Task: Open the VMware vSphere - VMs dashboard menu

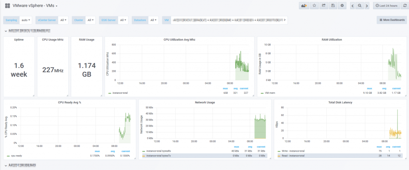Action: (x=35, y=6)
